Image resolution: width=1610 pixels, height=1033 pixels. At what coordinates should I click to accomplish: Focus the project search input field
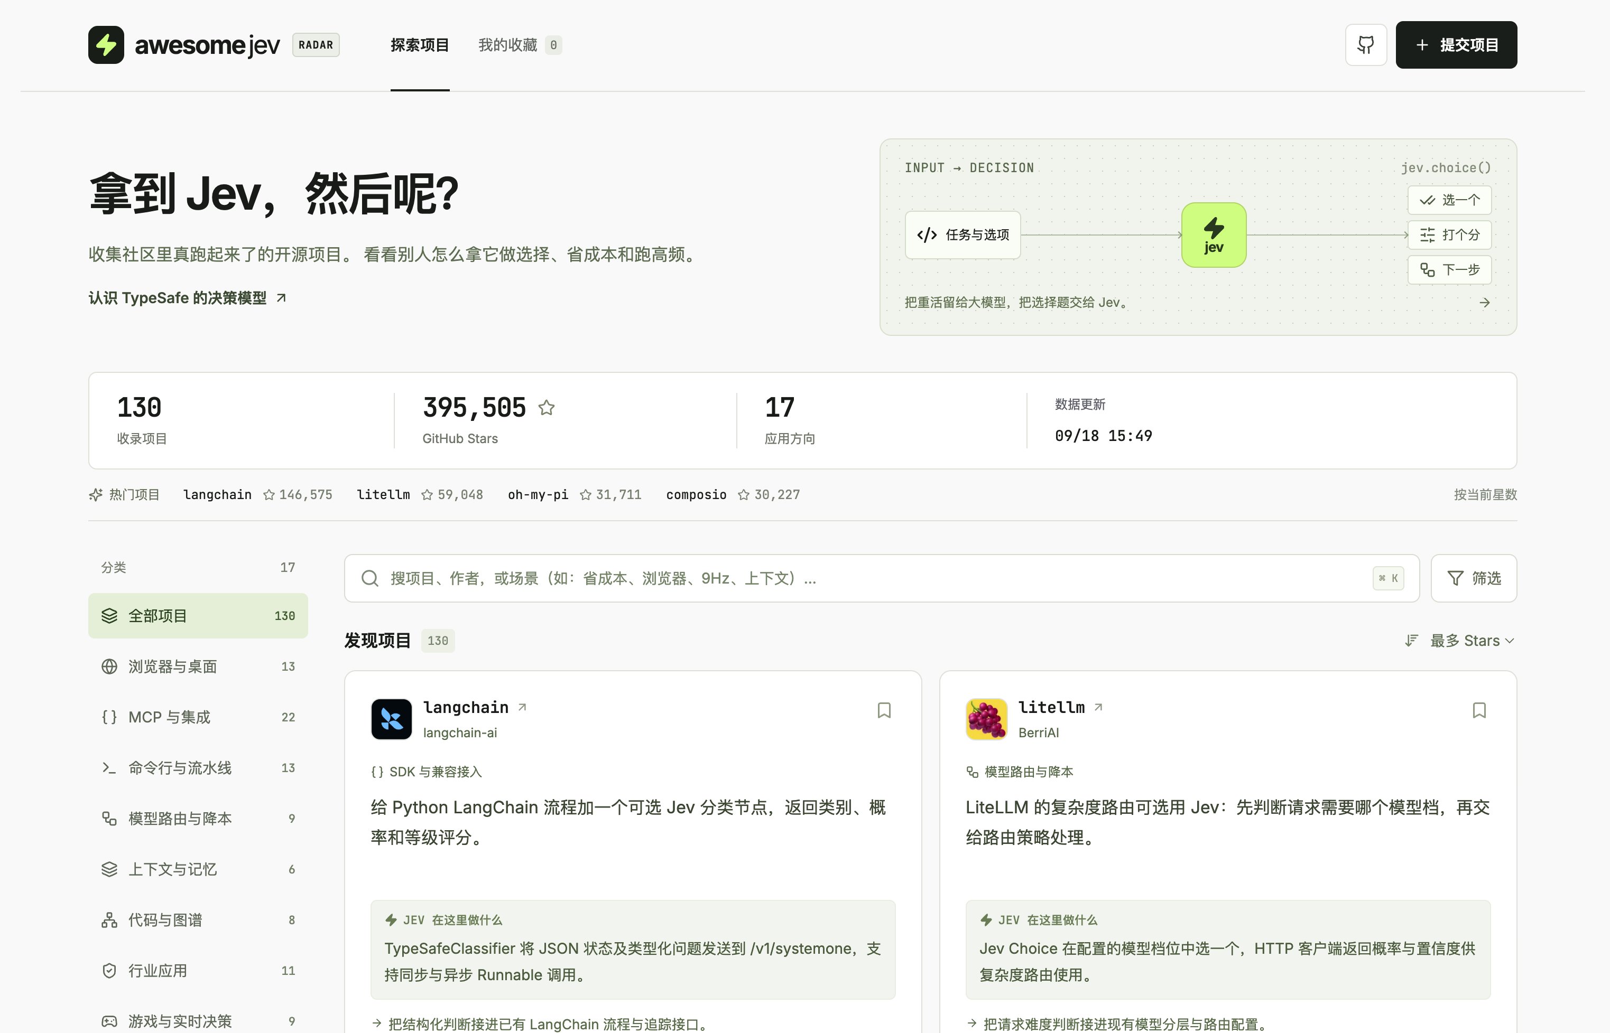pos(881,578)
